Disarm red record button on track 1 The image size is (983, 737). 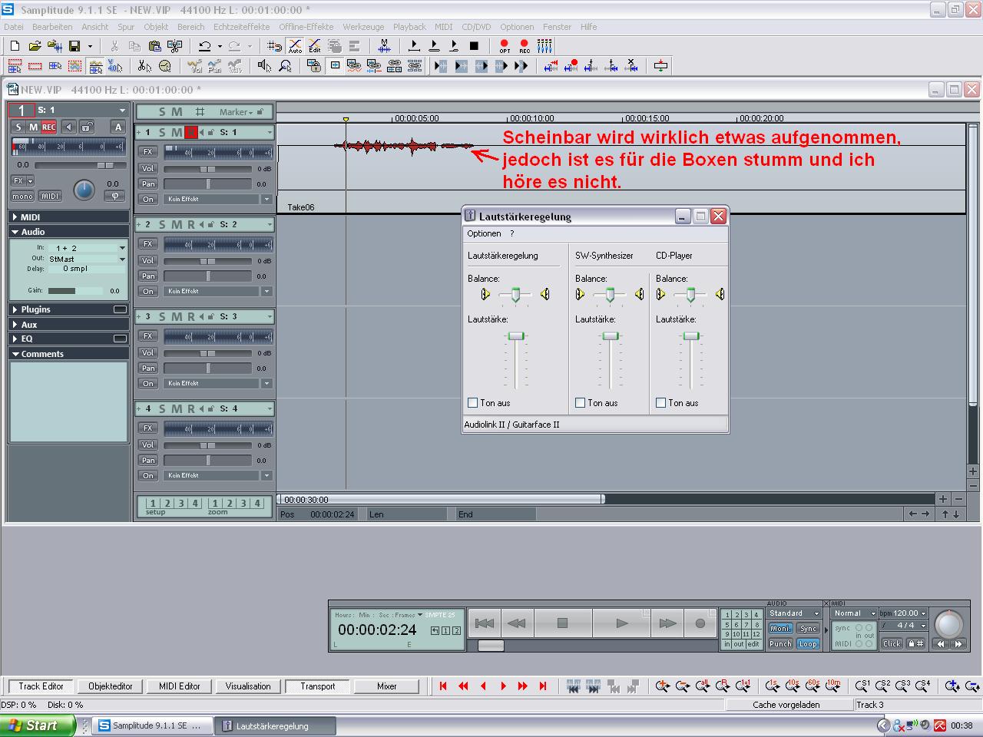click(x=191, y=132)
